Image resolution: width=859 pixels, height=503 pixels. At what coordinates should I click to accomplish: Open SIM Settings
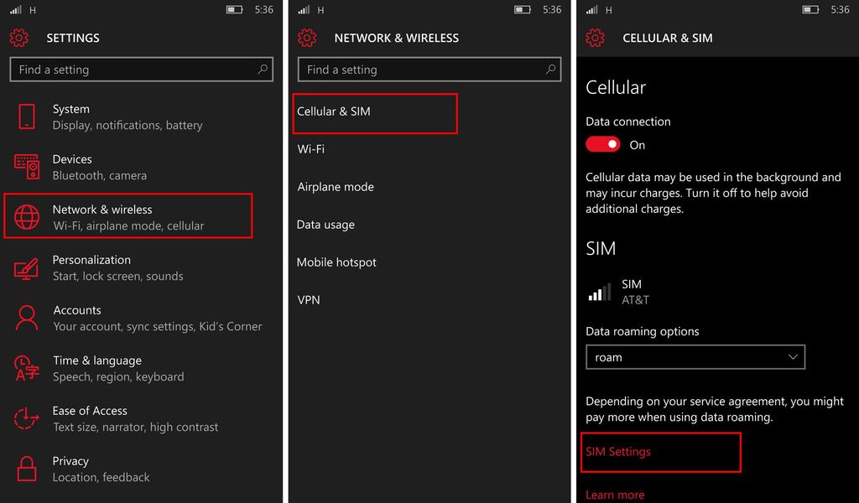[617, 452]
